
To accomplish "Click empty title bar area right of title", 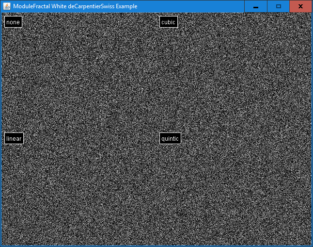I will coord(194,6).
